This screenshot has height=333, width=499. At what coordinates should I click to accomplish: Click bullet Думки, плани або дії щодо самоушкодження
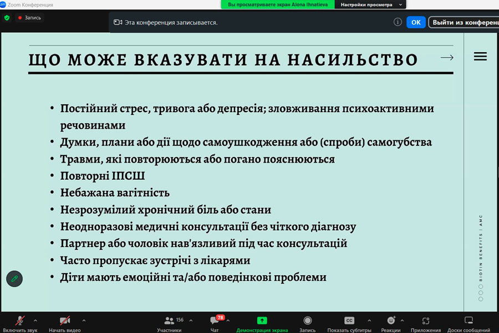click(246, 142)
